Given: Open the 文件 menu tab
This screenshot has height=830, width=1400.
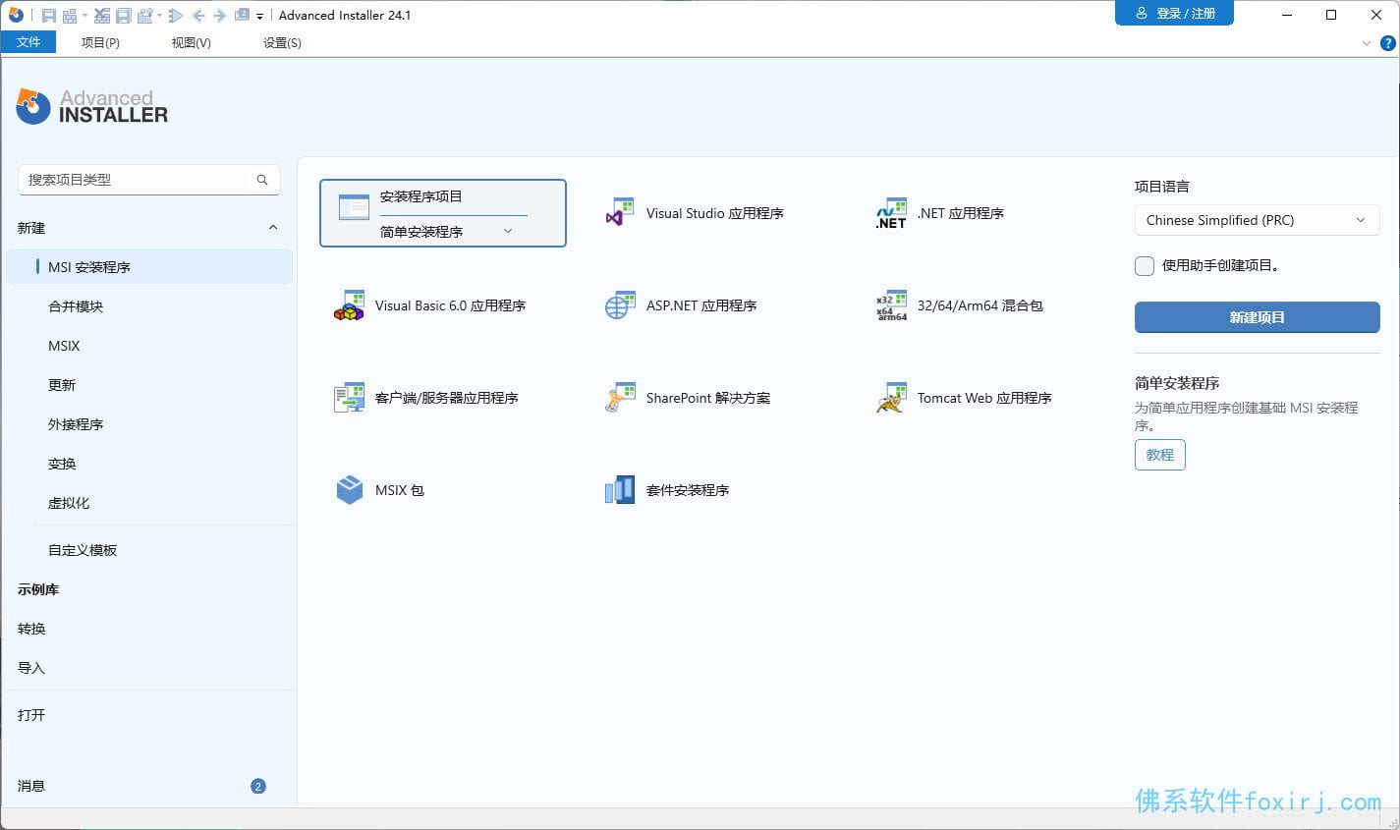Looking at the screenshot, I should point(28,42).
